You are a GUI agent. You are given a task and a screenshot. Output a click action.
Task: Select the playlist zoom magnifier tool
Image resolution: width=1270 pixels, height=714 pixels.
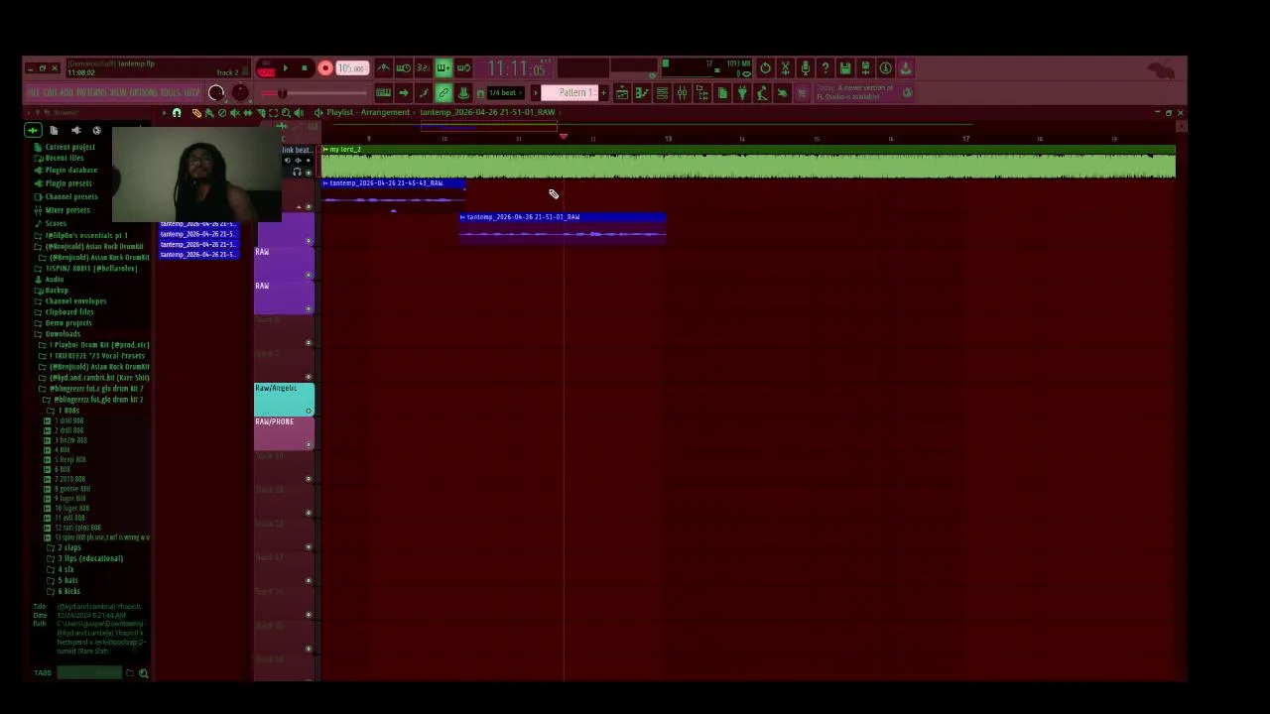(286, 113)
